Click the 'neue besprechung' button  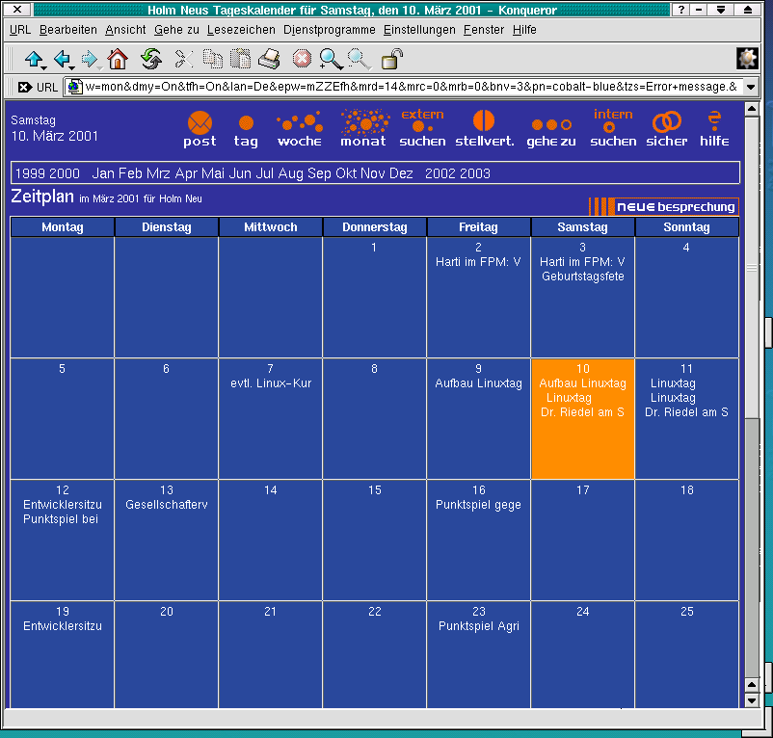(x=663, y=206)
